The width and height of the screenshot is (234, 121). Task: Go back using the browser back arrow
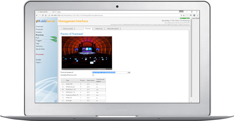pos(37,15)
